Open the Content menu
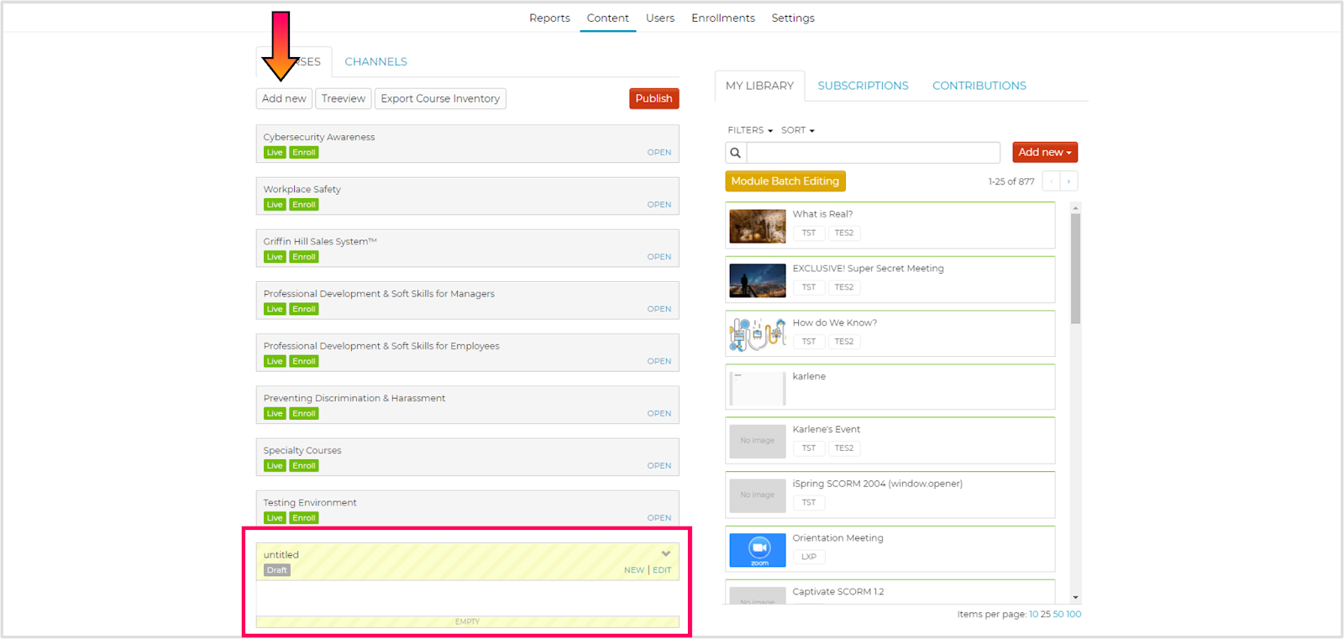This screenshot has width=1344, height=639. click(x=608, y=18)
